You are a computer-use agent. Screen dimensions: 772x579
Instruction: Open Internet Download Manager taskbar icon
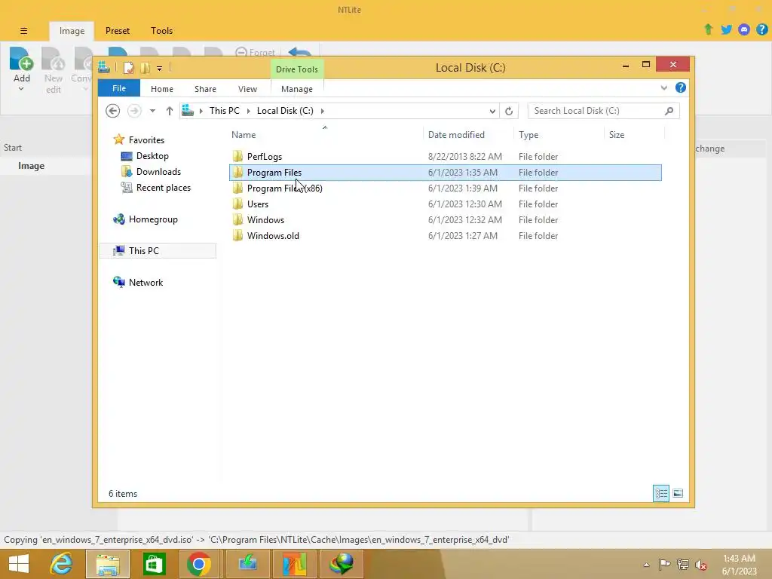click(342, 564)
